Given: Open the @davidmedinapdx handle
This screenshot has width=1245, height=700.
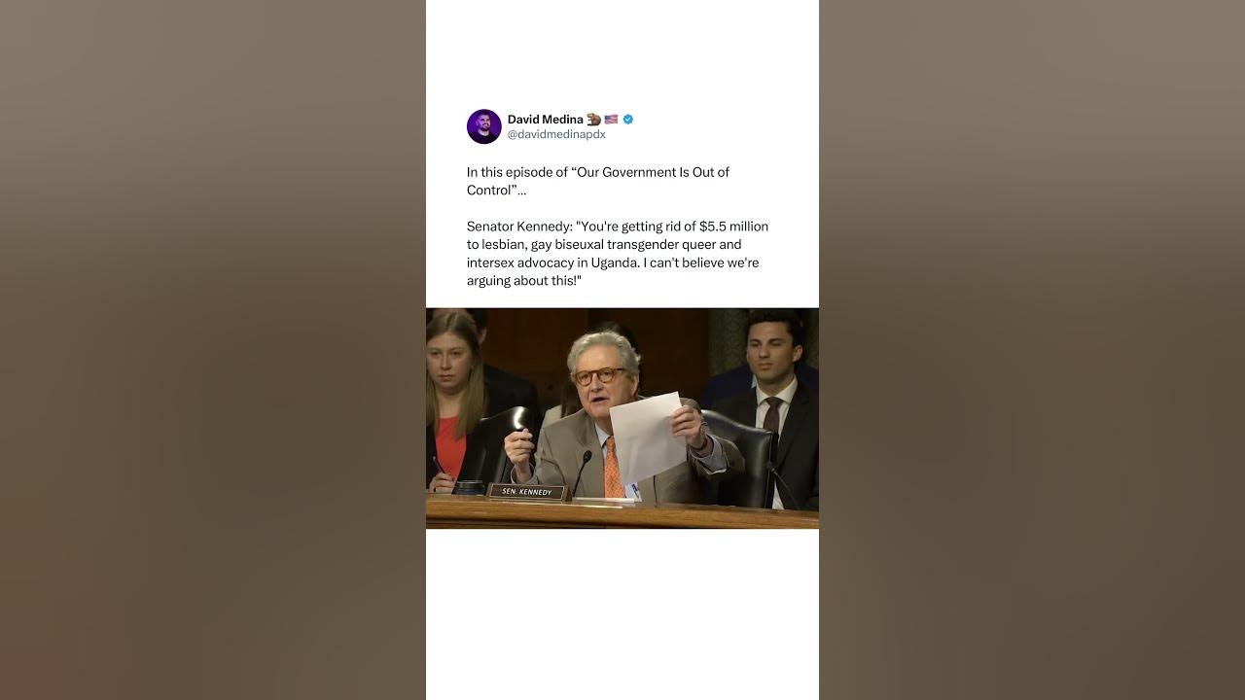Looking at the screenshot, I should [x=556, y=135].
